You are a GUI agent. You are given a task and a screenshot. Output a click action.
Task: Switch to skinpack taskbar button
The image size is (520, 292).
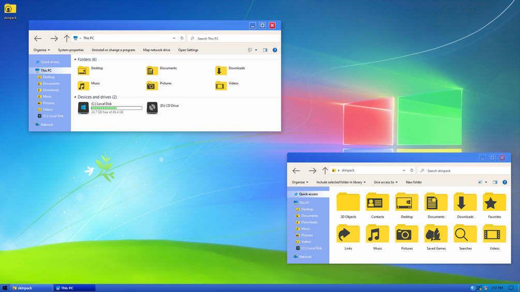coord(32,288)
